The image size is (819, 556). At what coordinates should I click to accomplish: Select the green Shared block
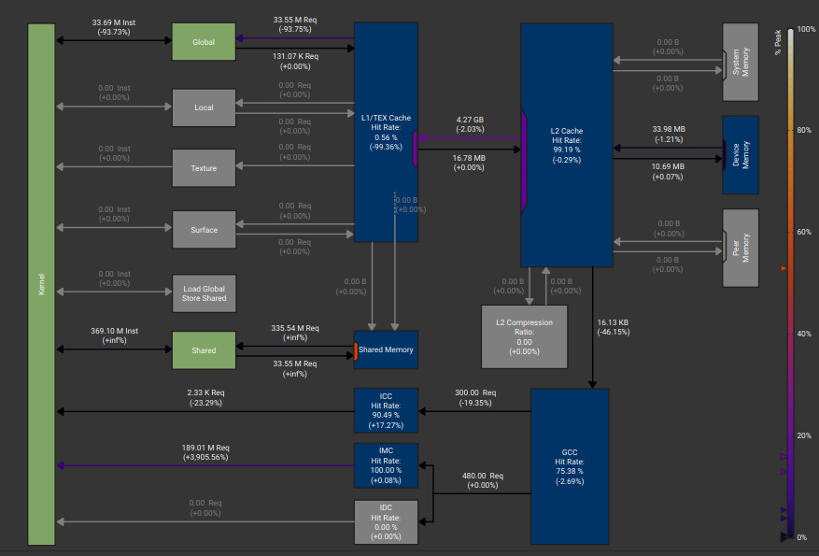point(204,350)
